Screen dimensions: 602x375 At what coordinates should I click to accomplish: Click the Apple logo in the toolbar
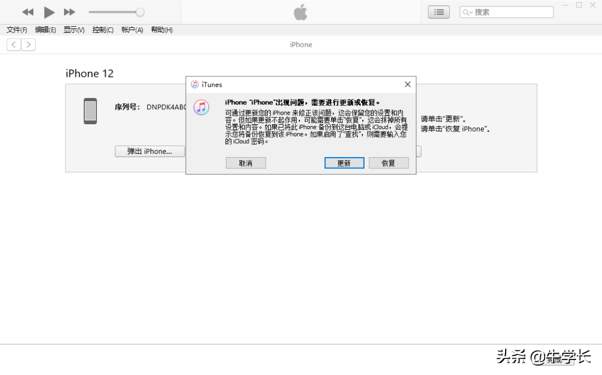(x=300, y=12)
